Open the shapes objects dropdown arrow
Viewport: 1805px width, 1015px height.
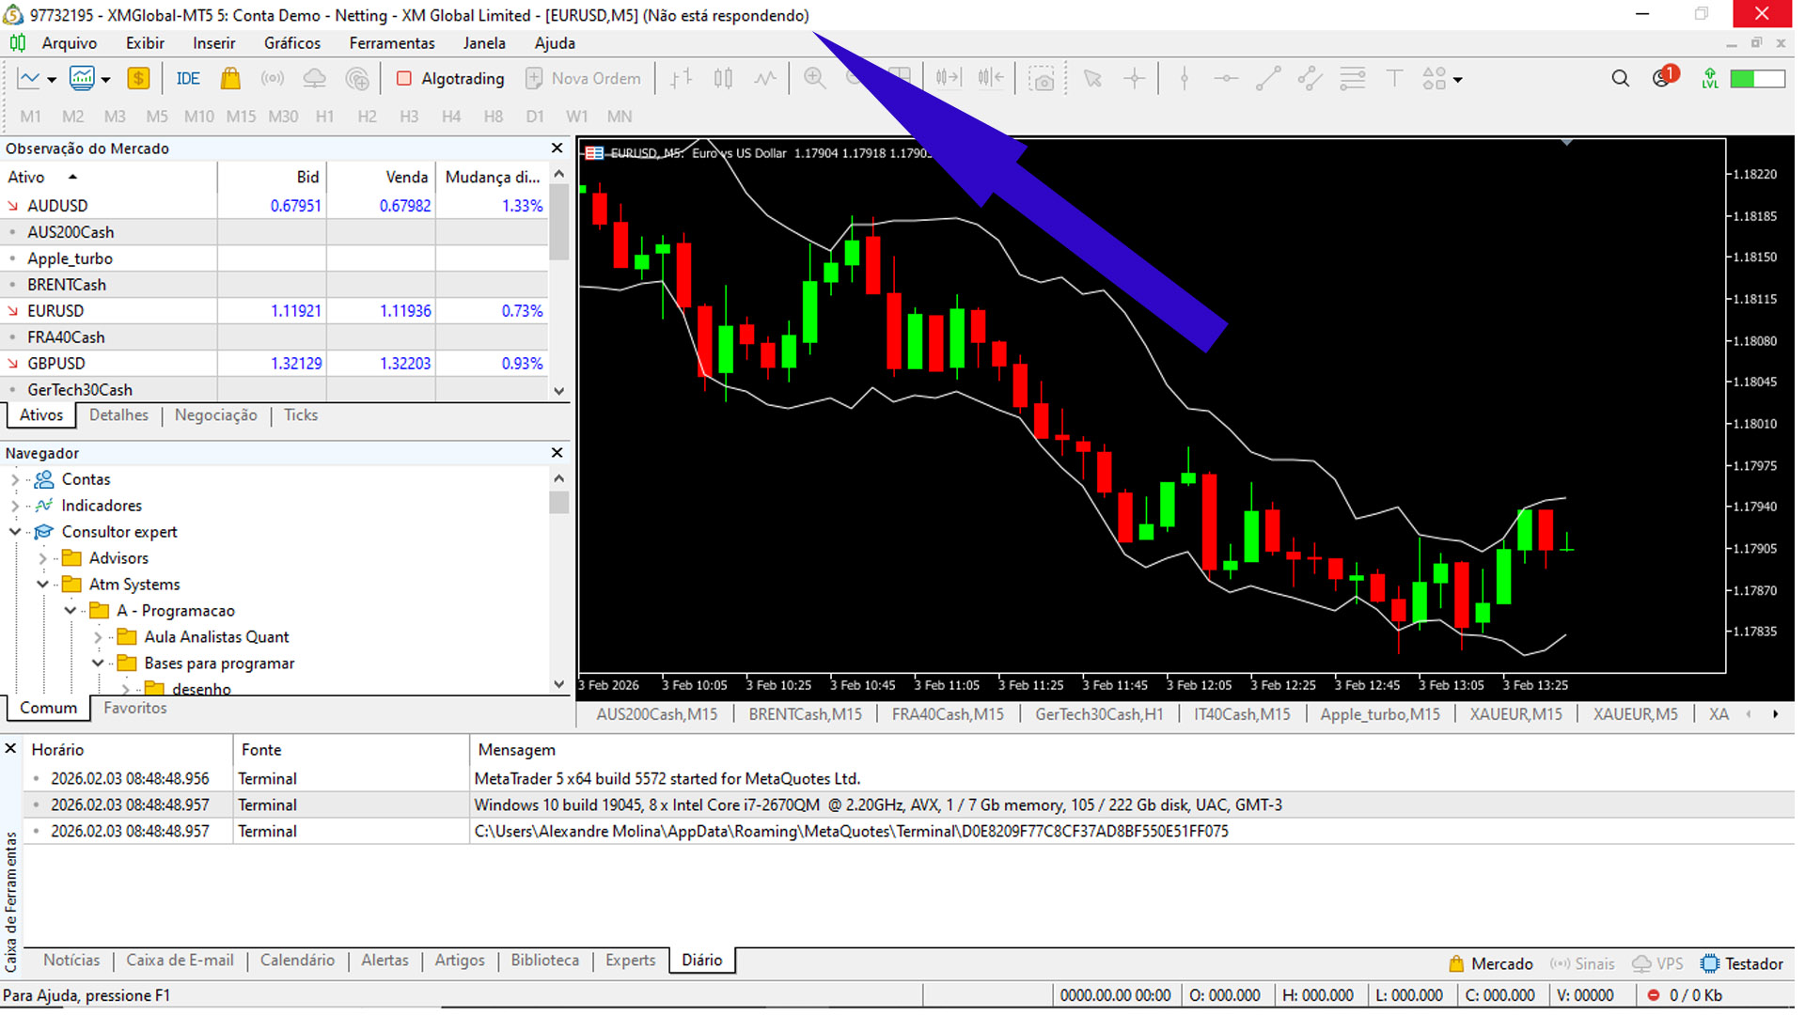pos(1458,80)
